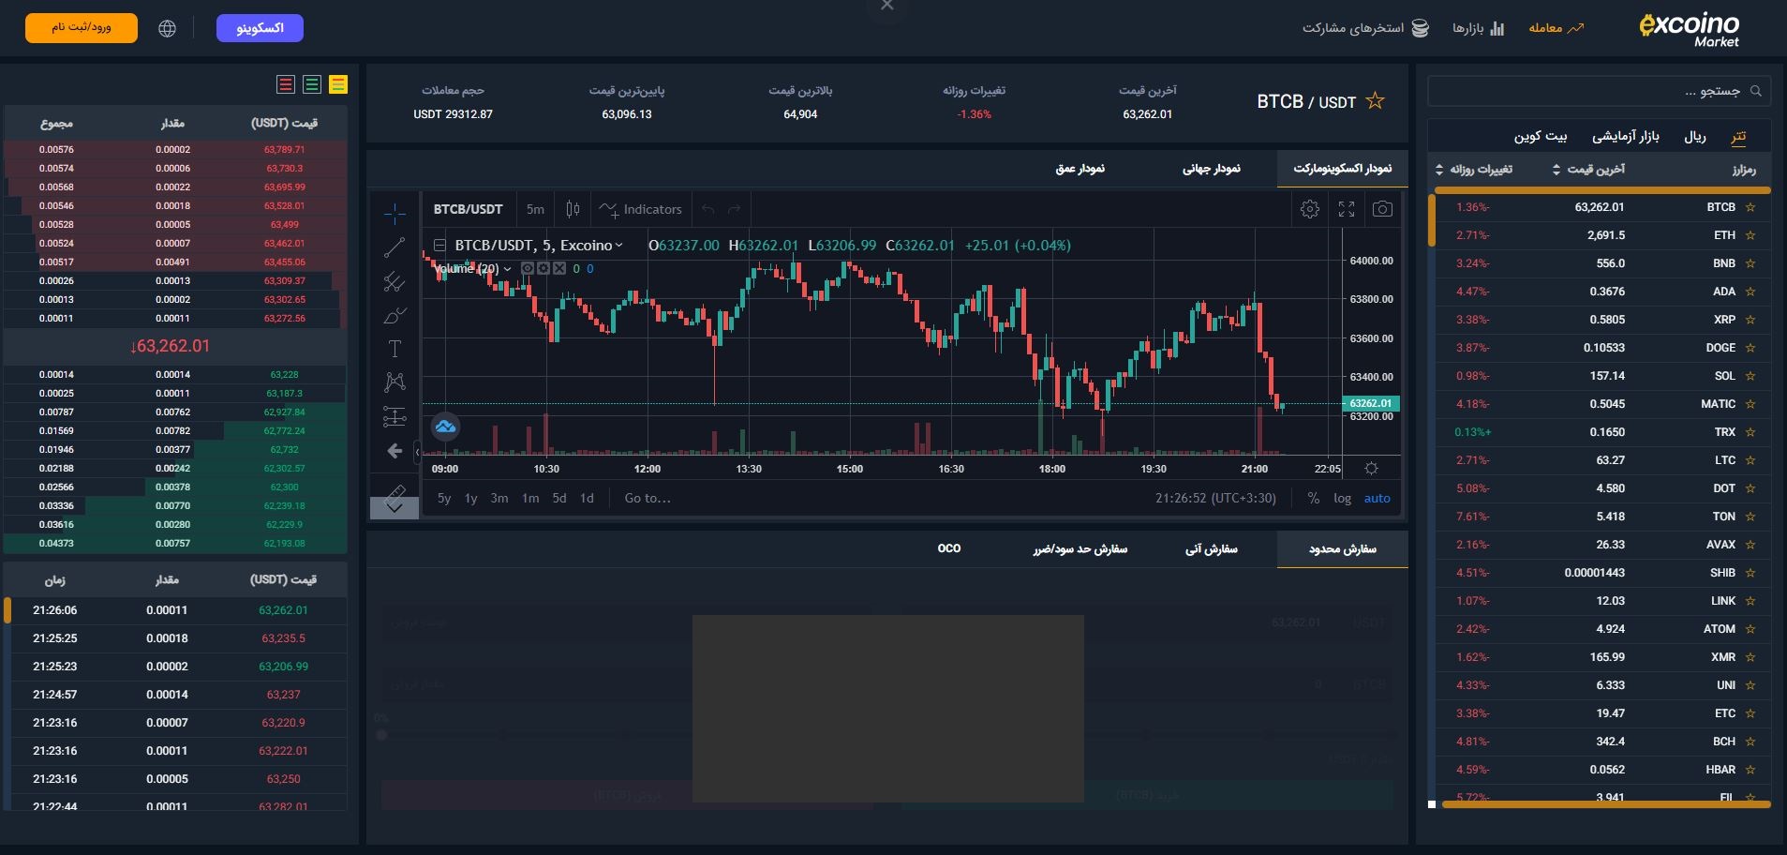The image size is (1787, 855).
Task: Toggle favorite star for SOL
Action: click(1750, 376)
